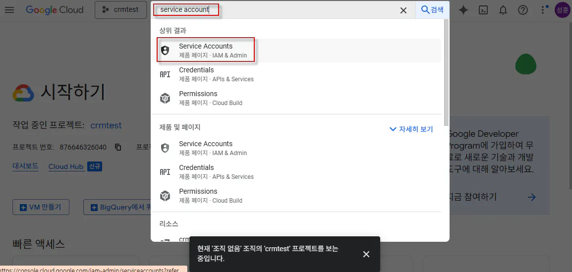
Task: Click the 제품 및 페이지 heading
Action: pyautogui.click(x=180, y=127)
